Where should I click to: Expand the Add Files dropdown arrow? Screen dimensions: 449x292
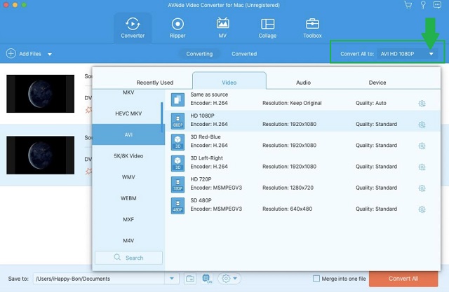[x=50, y=54]
